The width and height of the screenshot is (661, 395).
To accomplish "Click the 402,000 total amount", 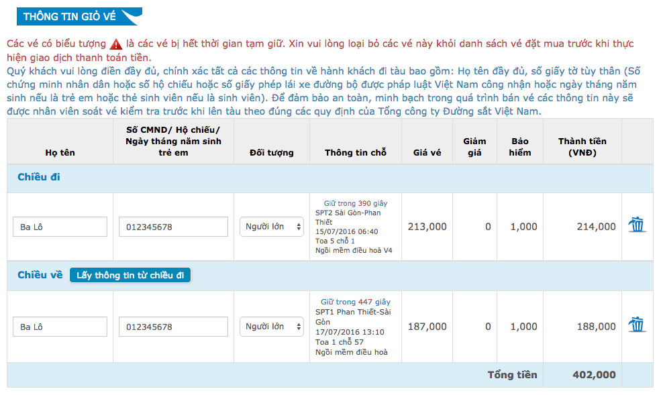I will 594,375.
